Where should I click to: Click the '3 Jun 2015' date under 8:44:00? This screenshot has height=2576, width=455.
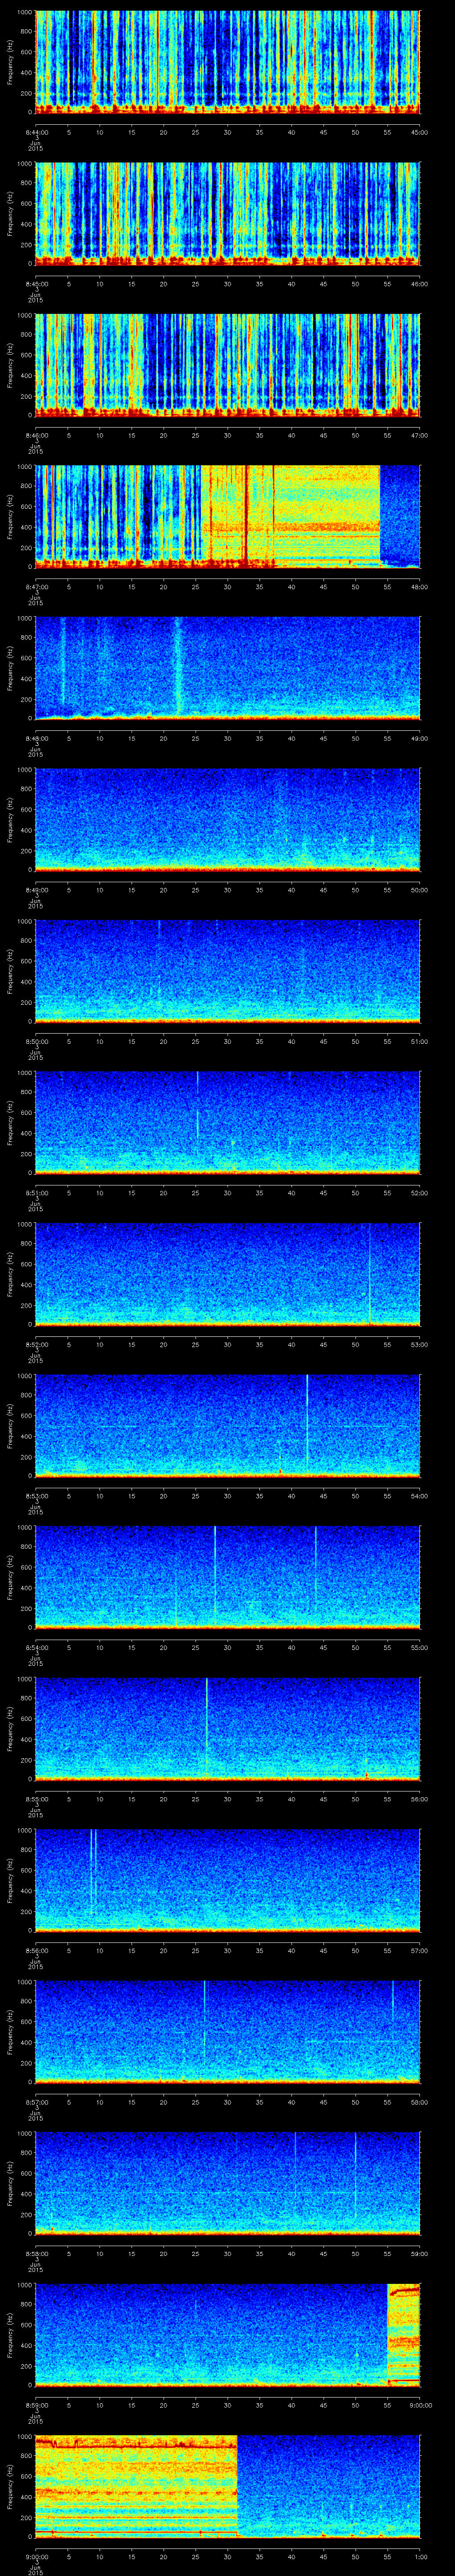point(36,142)
